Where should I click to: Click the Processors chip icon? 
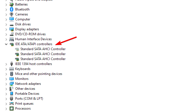(12, 109)
